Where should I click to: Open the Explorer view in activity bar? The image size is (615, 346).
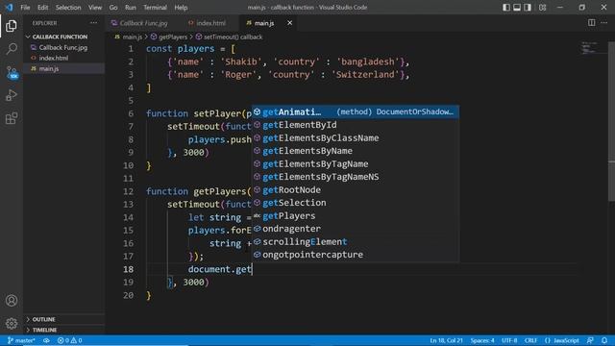(12, 26)
